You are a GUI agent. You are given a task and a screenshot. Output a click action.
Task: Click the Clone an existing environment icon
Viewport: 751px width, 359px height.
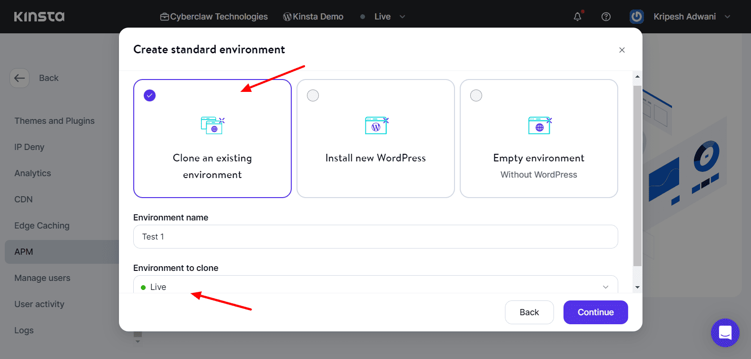tap(212, 126)
